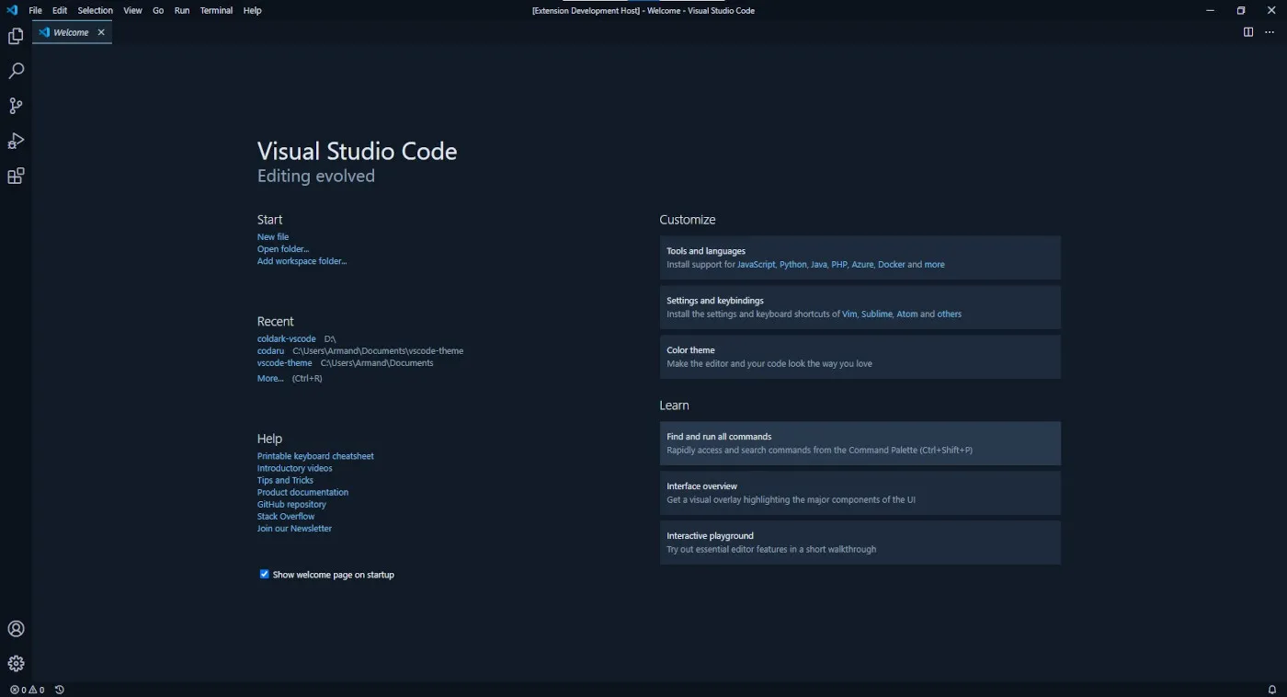Open the Search view icon

coord(16,72)
